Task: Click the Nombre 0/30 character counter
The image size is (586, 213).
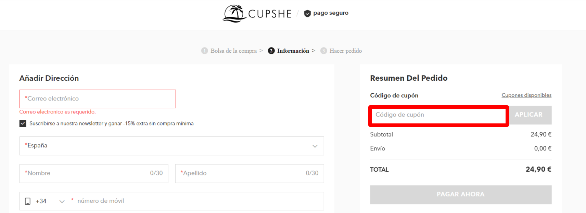Action: [156, 173]
